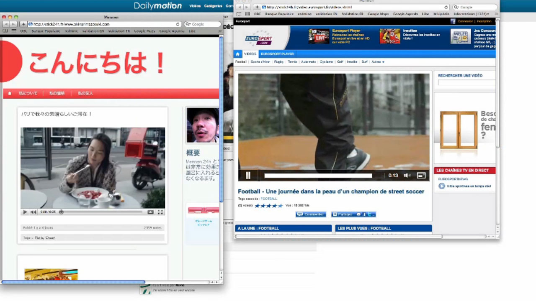Screen dimensions: 536x301
Task: Click horizontal scrollbar of Eurosport window
Action: click(x=338, y=236)
